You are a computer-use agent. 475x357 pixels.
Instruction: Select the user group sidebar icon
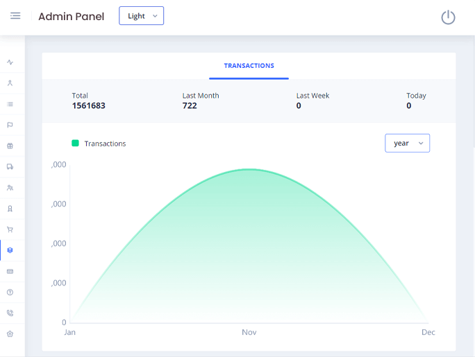(x=10, y=188)
